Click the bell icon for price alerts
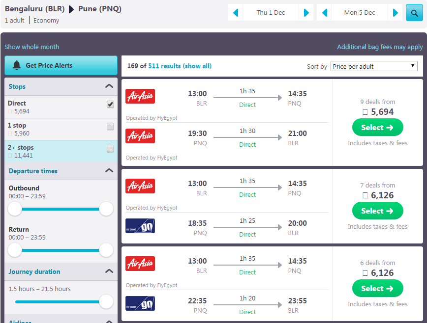The image size is (427, 323). (17, 65)
